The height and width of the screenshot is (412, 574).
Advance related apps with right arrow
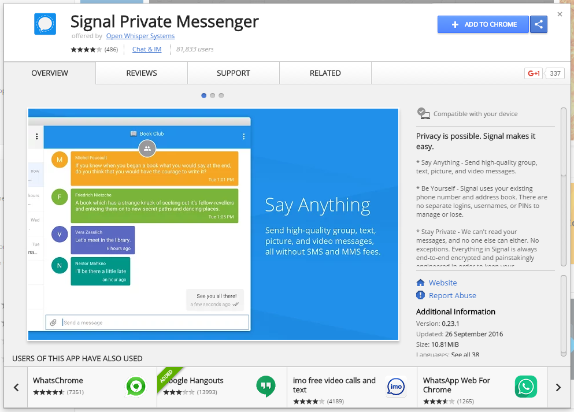(x=558, y=387)
